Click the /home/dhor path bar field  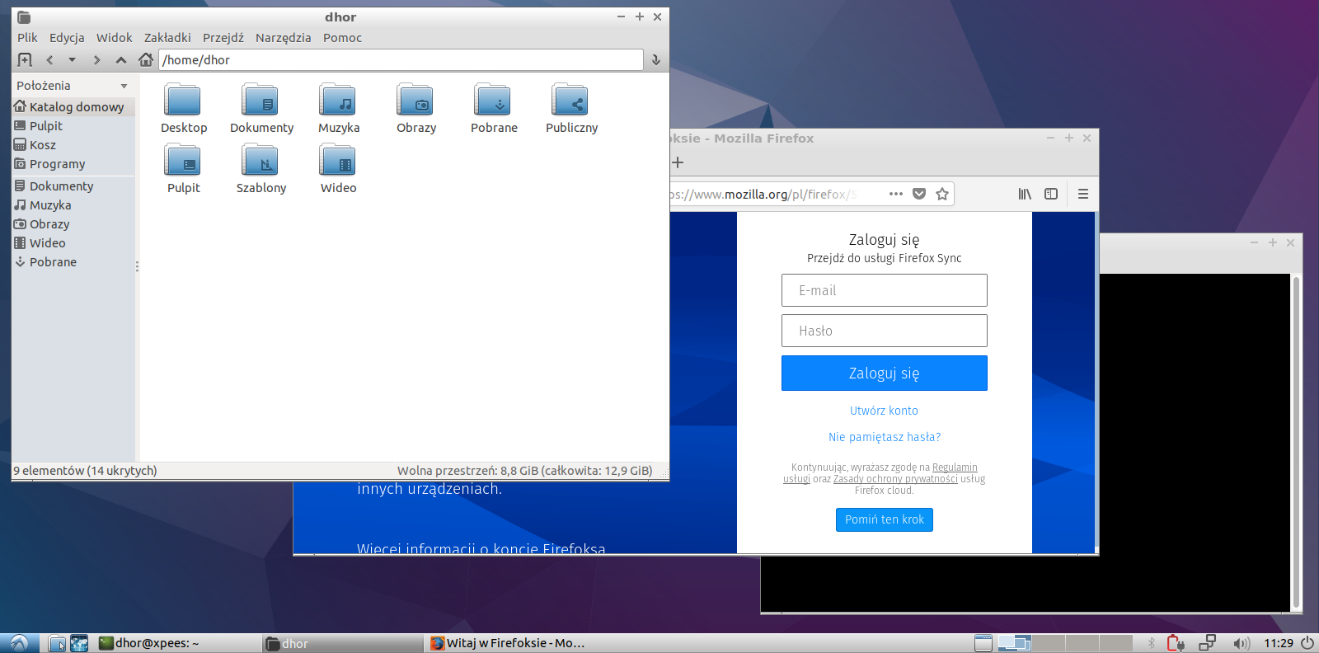401,59
